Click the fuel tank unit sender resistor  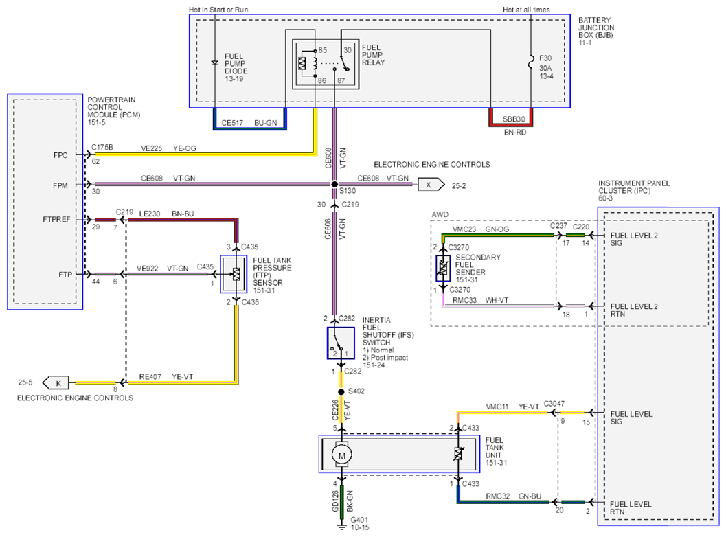tap(458, 454)
